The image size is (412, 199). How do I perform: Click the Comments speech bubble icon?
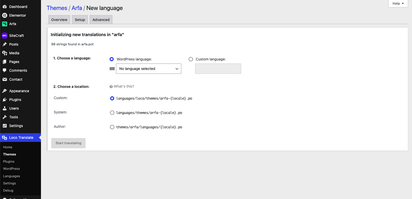(5, 70)
